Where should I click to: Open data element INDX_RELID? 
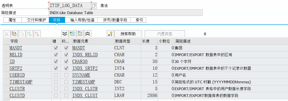tap(85, 55)
